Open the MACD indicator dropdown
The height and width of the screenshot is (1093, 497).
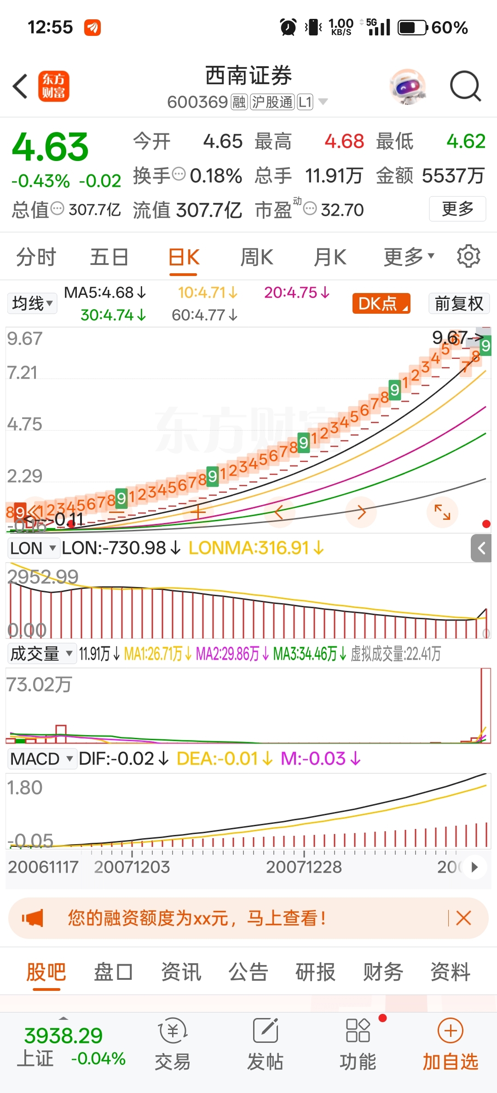[x=42, y=759]
